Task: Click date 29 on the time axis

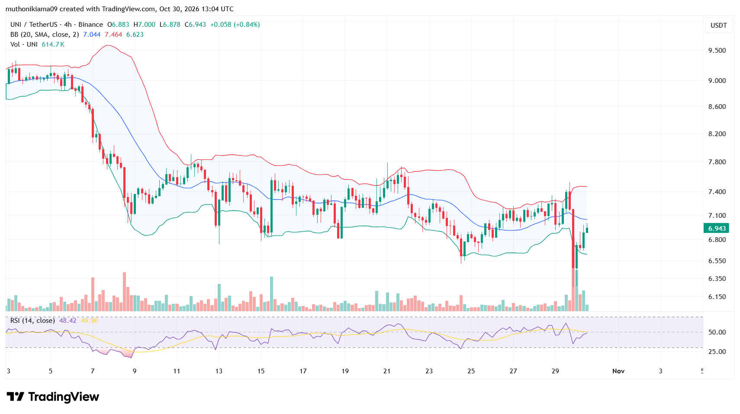Action: [x=555, y=371]
